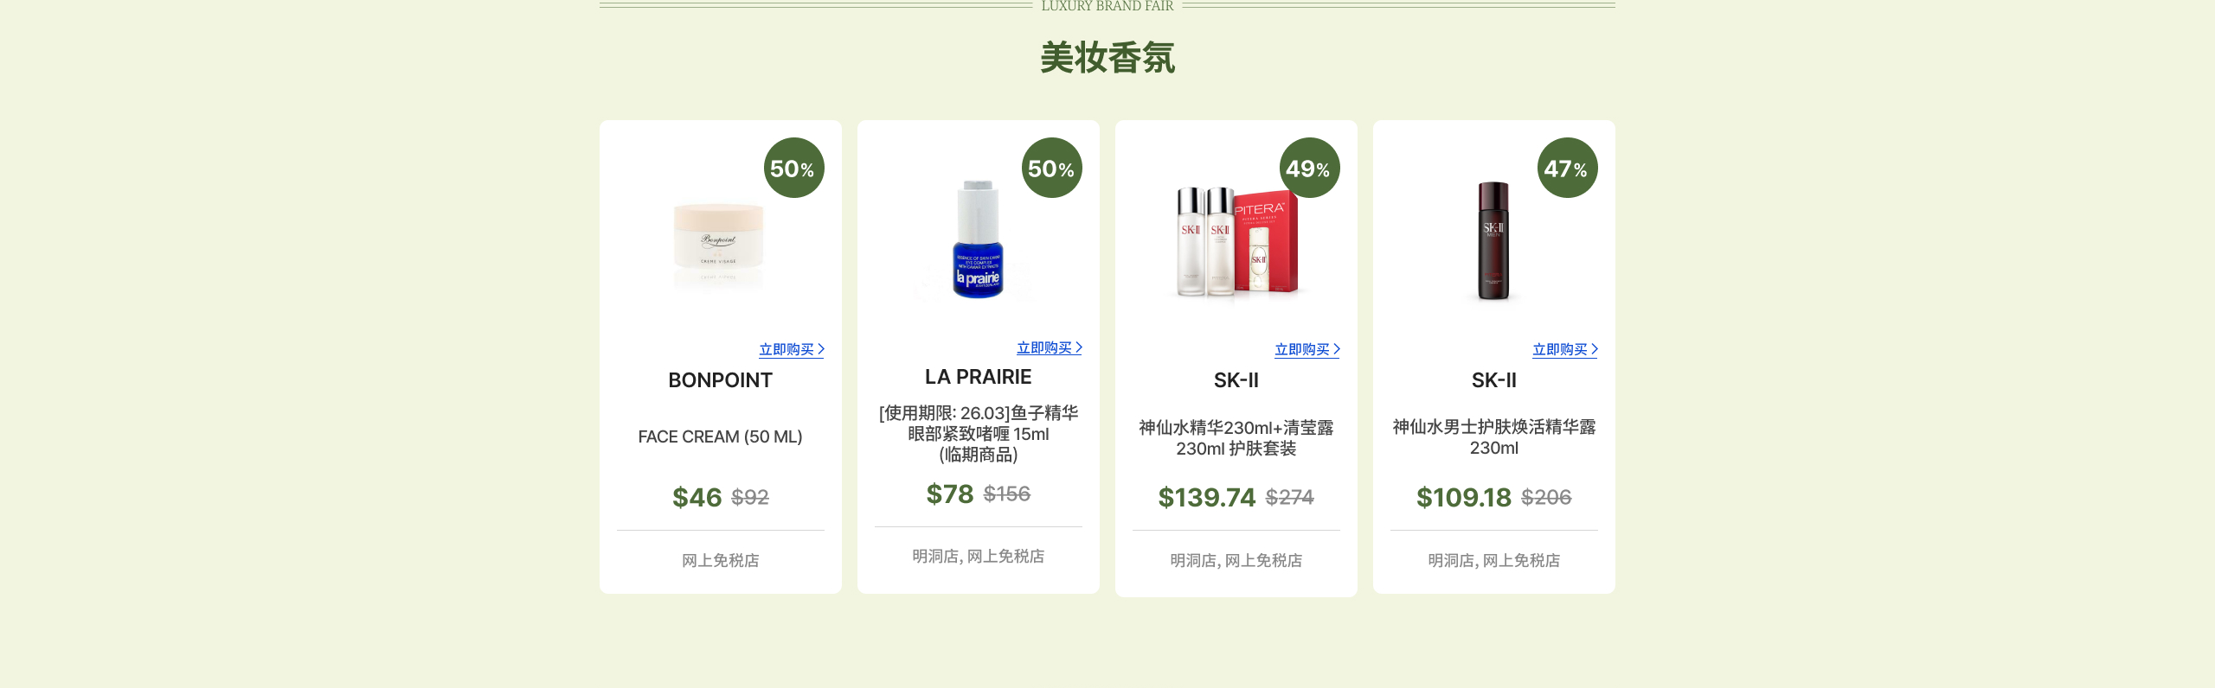
Task: Click 立即购买 link above the $139.74 SK-II set
Action: coord(1307,349)
